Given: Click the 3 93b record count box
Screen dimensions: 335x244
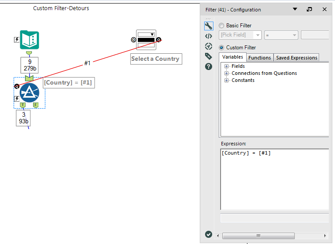Looking at the screenshot, I should [x=23, y=118].
